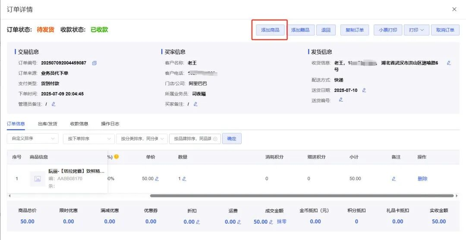
Task: Edit the 数量 pencil icon
Action: [184, 178]
